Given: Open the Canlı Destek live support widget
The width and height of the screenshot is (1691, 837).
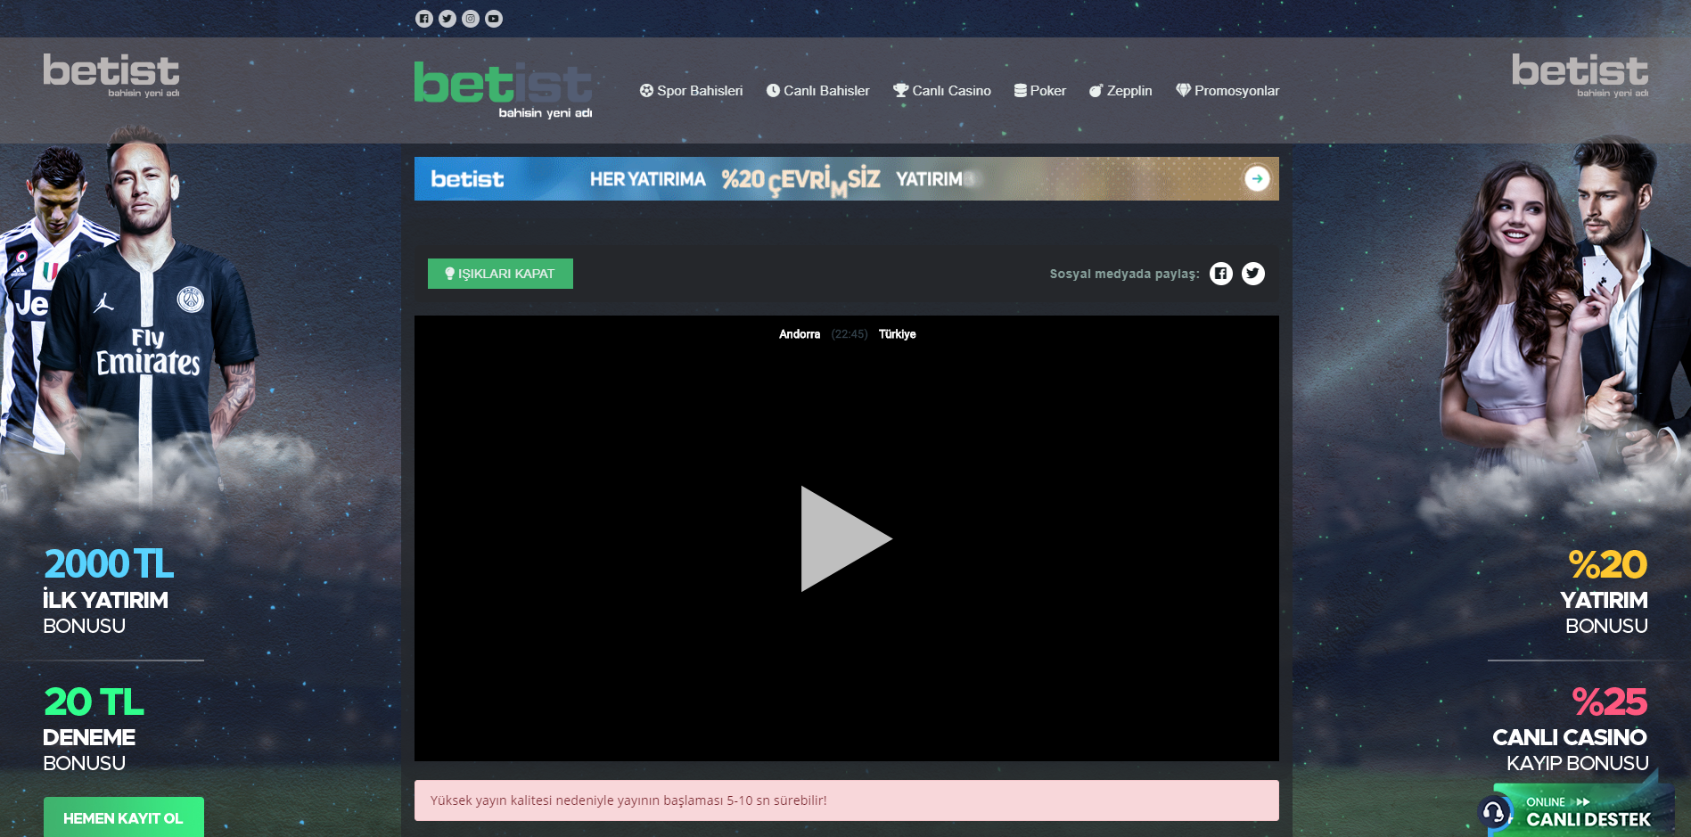Looking at the screenshot, I should (x=1576, y=811).
